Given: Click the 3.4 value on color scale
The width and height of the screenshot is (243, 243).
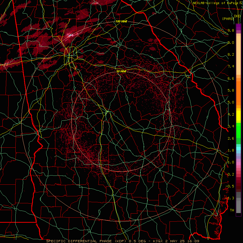Looking at the screenshot, I should point(231,126).
